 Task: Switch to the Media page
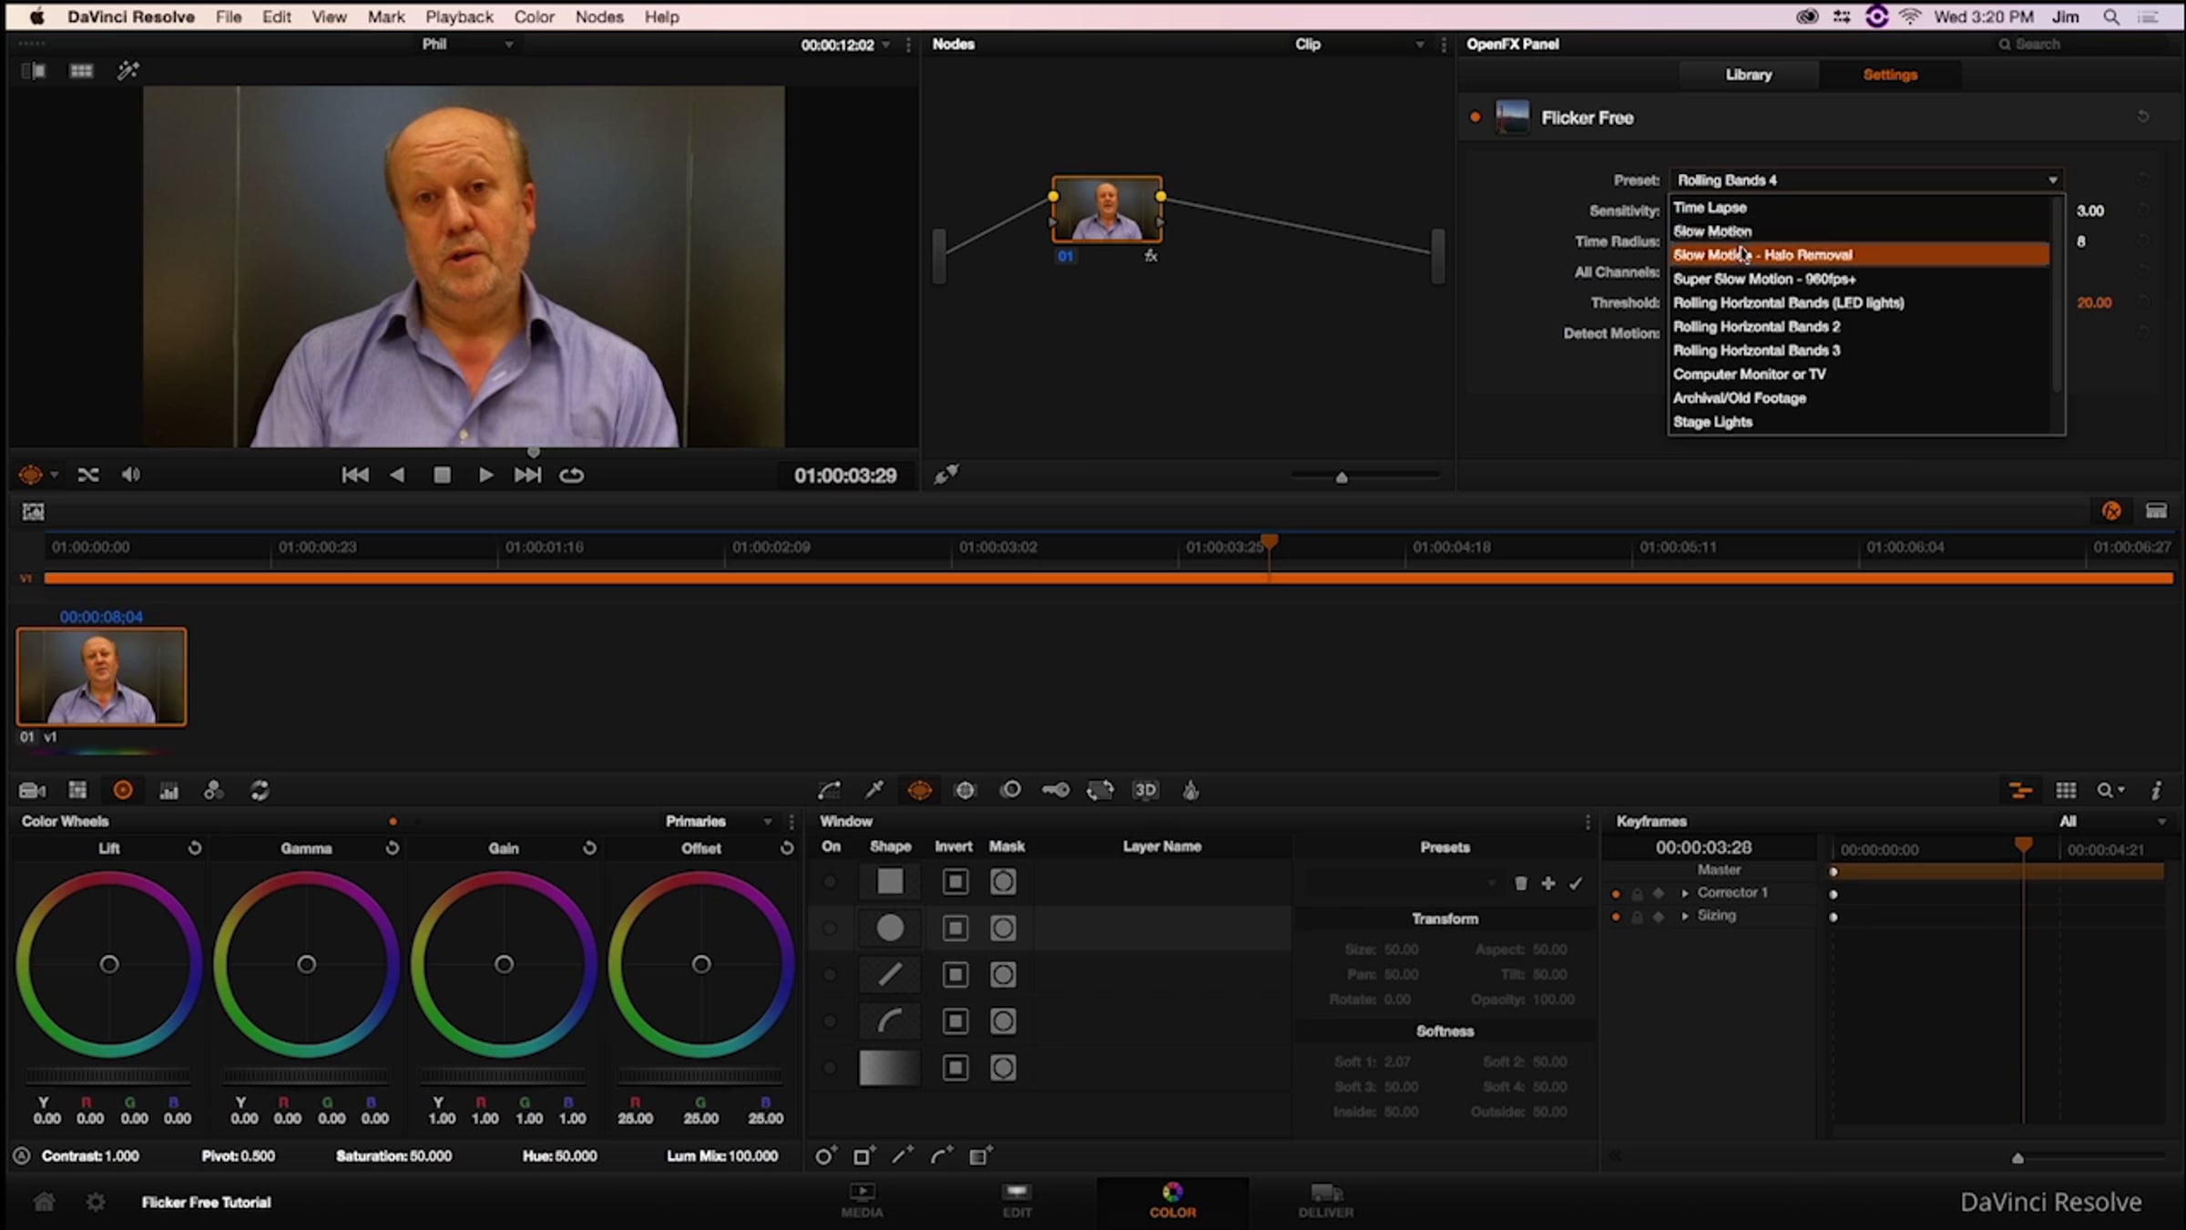coord(862,1201)
